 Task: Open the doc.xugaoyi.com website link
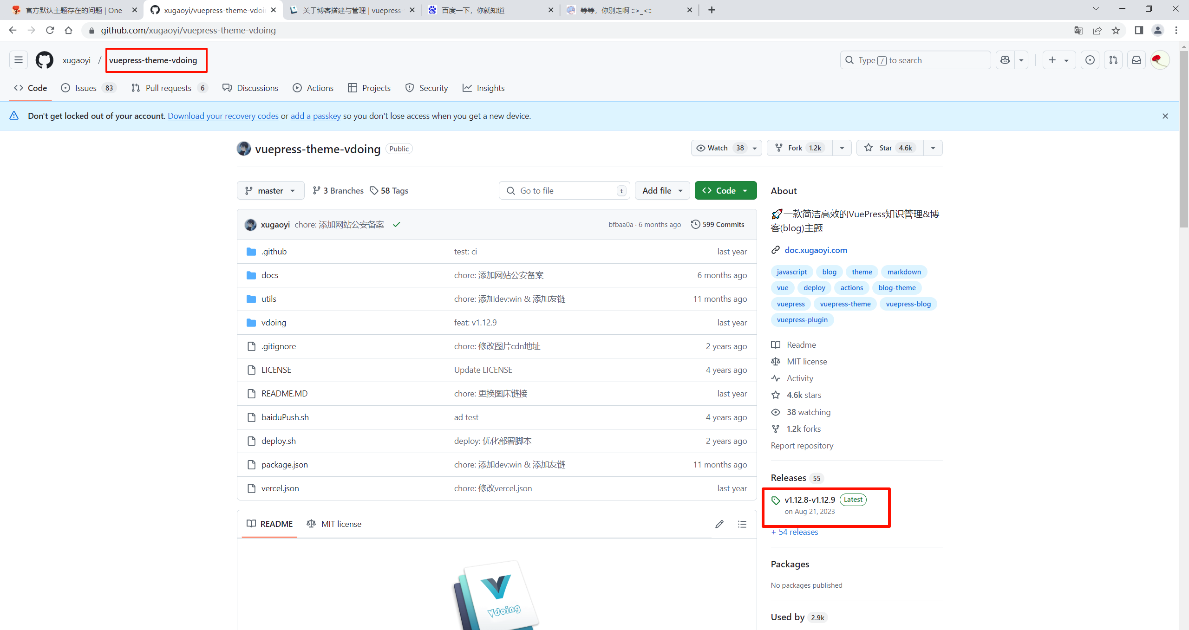click(816, 250)
